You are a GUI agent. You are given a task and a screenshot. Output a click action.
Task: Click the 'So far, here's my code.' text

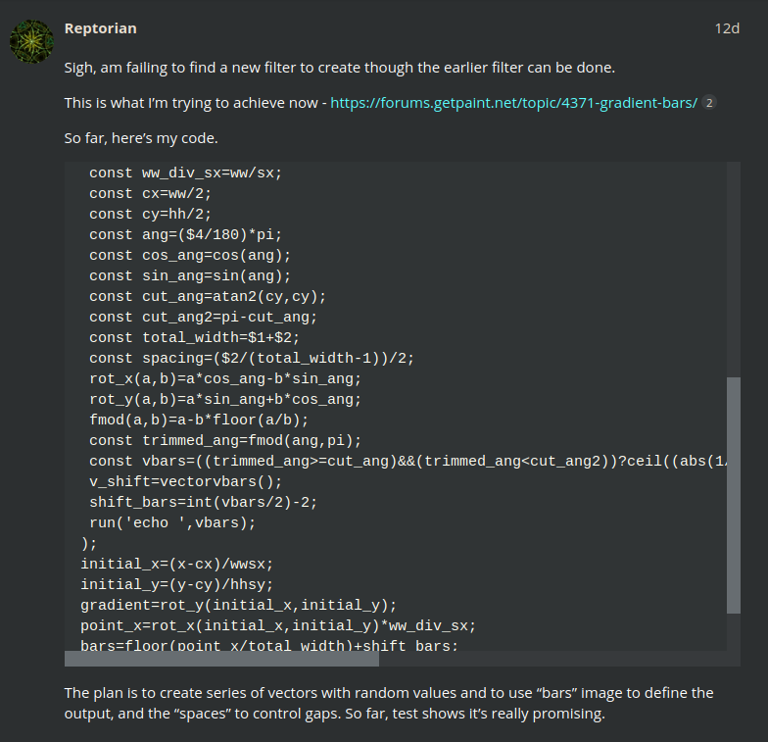[141, 138]
